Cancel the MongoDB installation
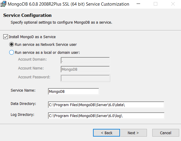 [x=166, y=133]
